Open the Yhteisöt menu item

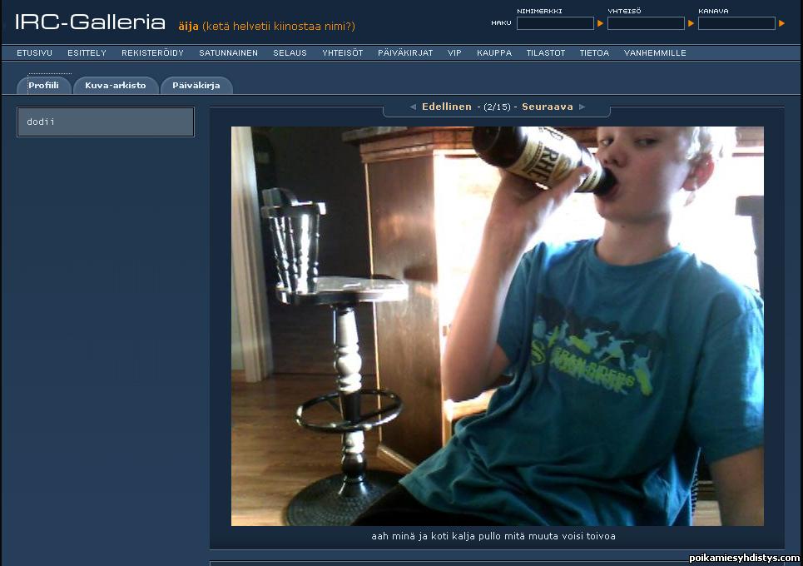click(x=343, y=52)
